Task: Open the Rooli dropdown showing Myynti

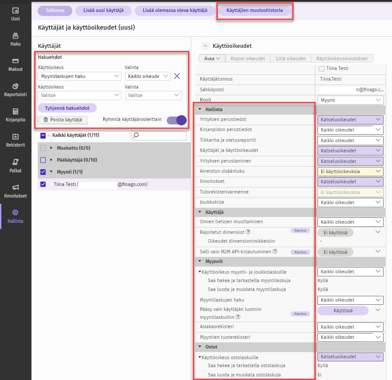Action: point(350,100)
